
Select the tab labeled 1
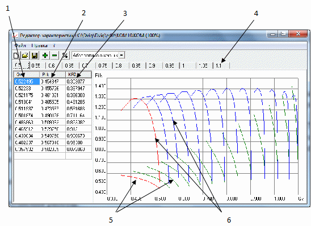click(188, 65)
